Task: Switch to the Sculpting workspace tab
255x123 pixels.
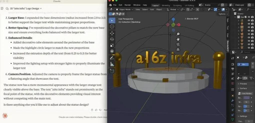Action: (x=177, y=5)
